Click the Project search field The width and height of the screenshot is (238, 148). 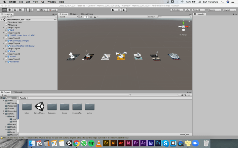(x=153, y=95)
